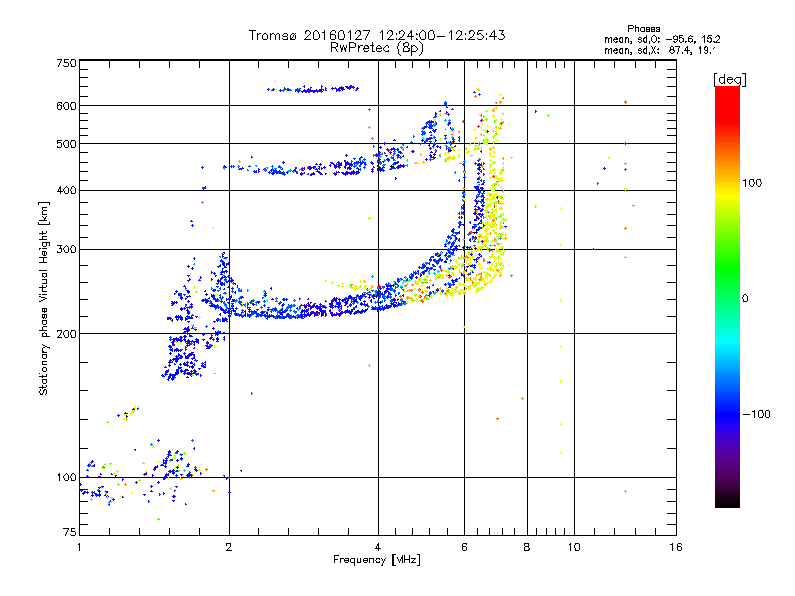Viewport: 795px width, 596px height.
Task: Click the y-axis tick label '500'
Action: (66, 144)
